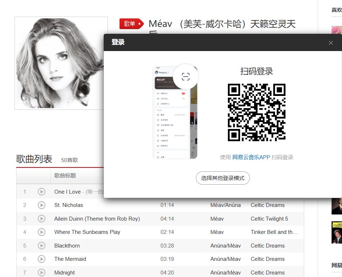The width and height of the screenshot is (342, 277).
Task: Open Celtic Dreams album in Midnight row
Action: point(267,273)
